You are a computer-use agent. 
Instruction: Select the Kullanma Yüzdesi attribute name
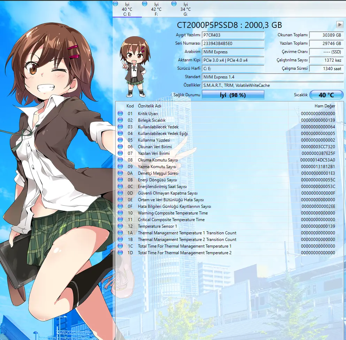coord(154,140)
